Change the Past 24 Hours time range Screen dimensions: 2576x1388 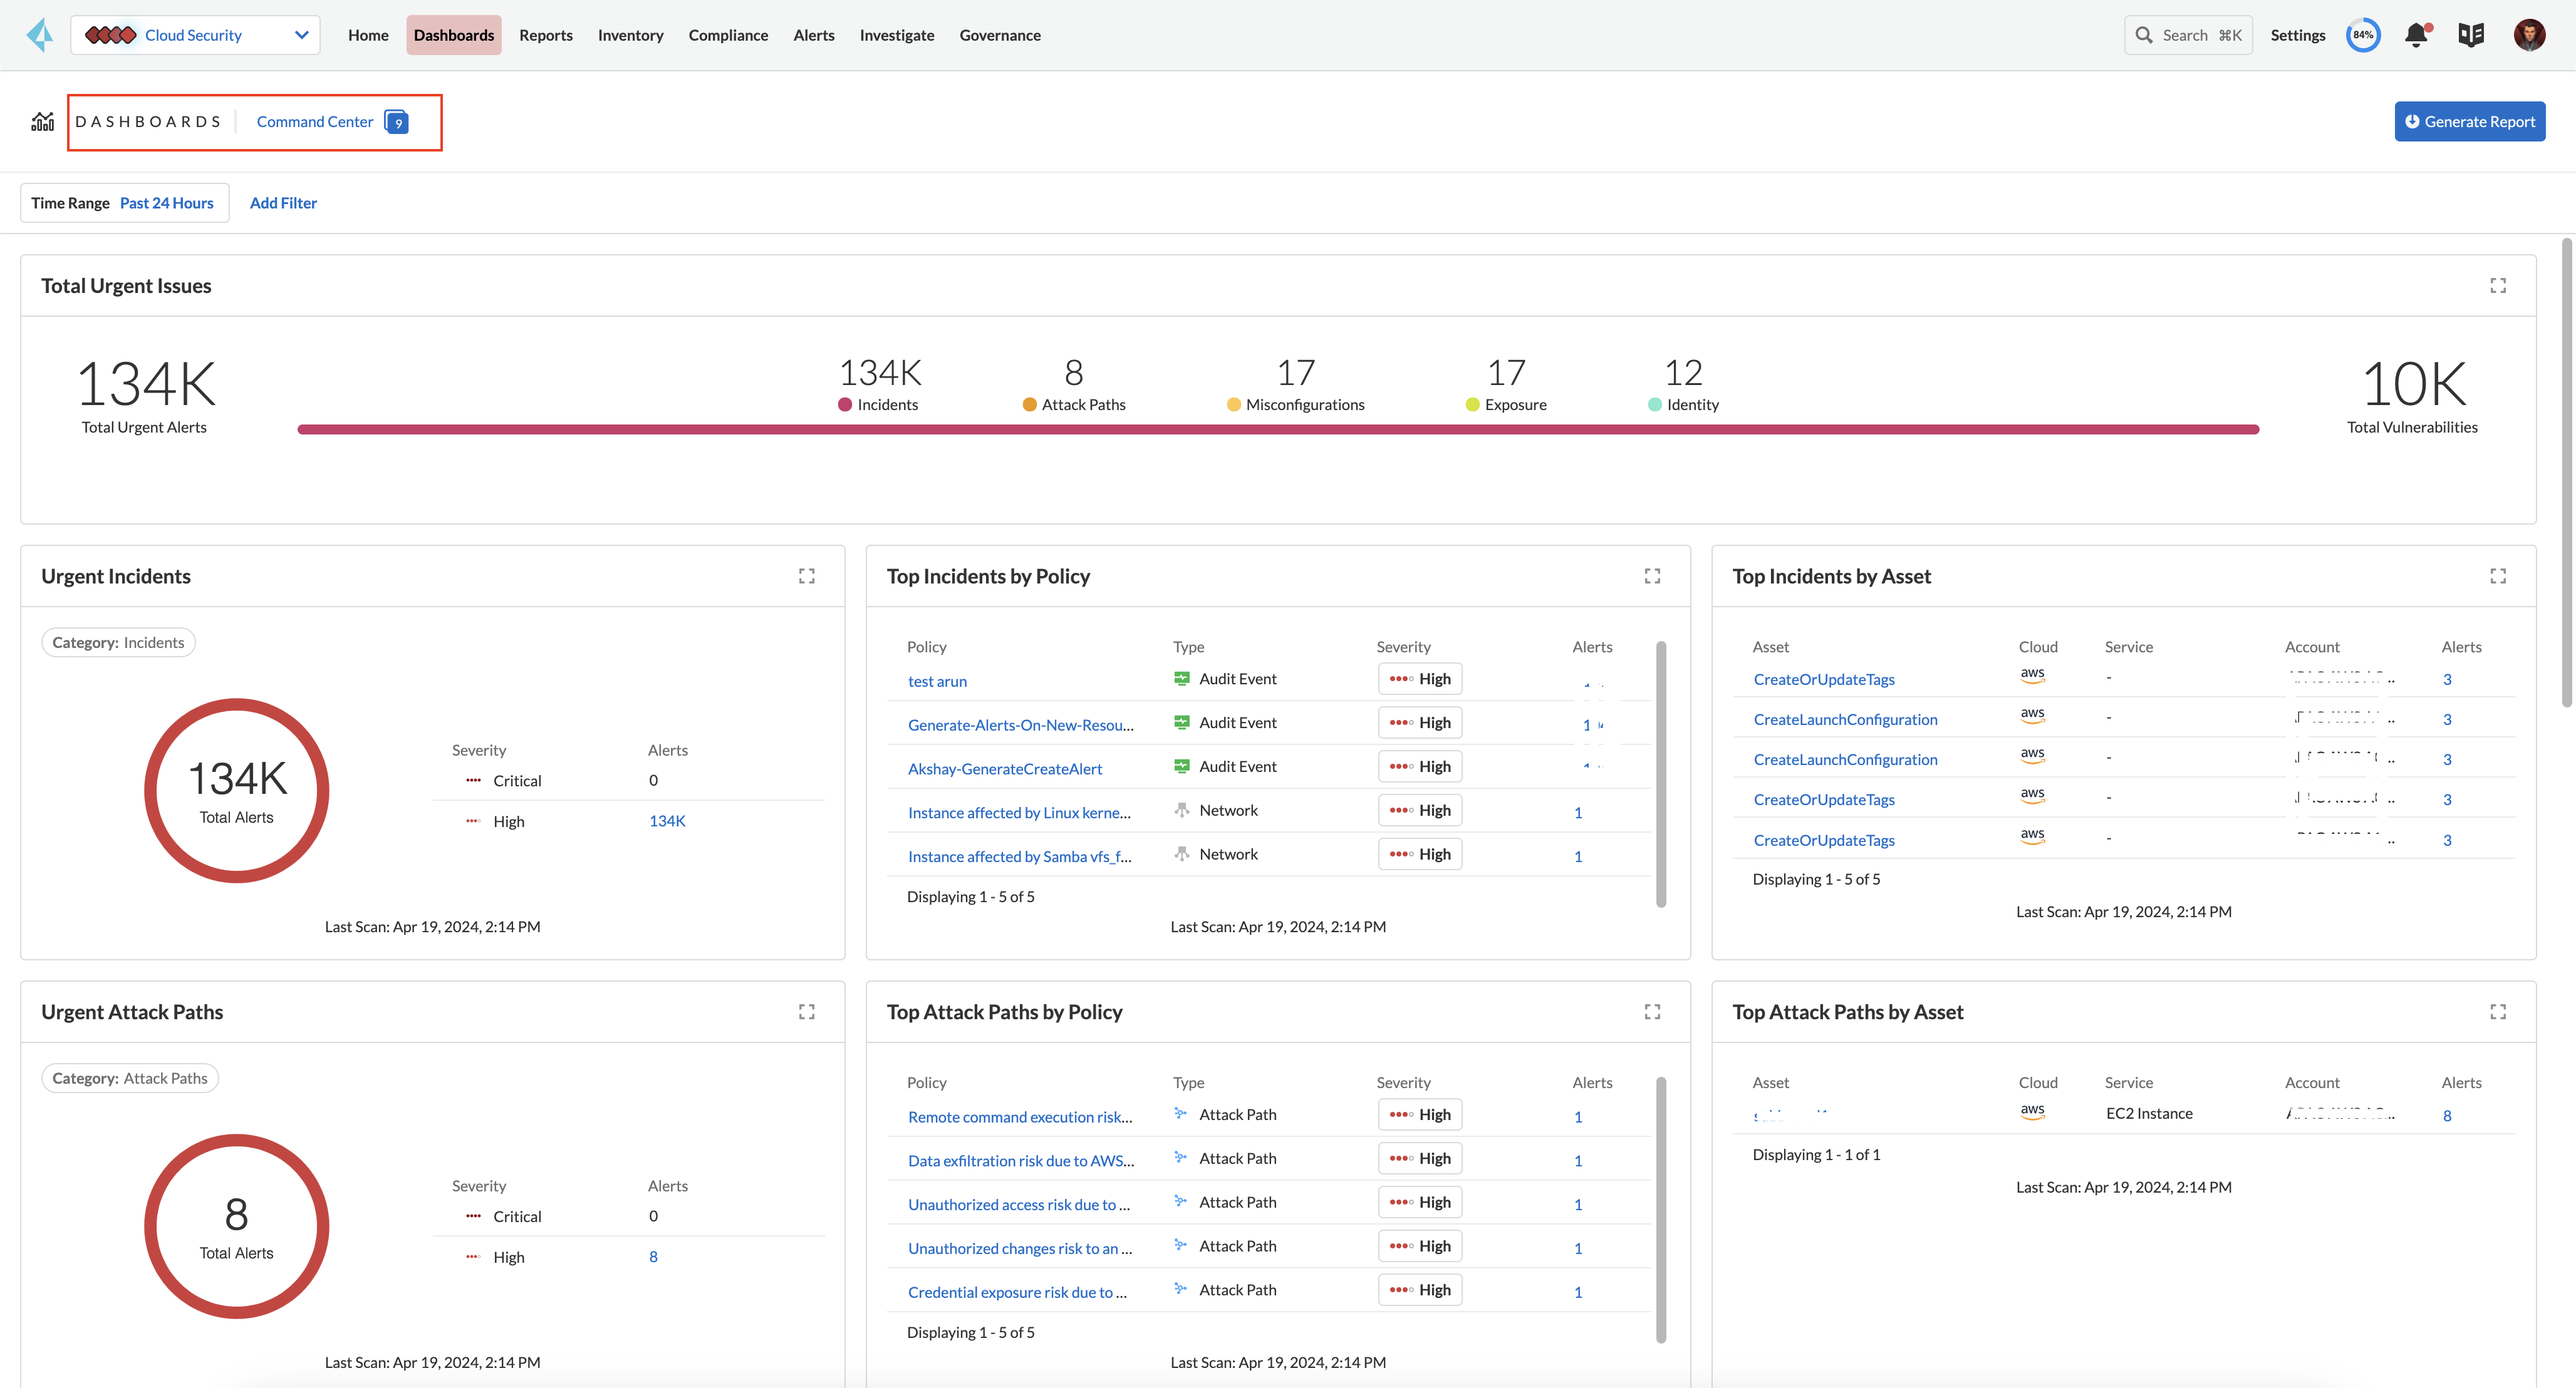(x=166, y=203)
